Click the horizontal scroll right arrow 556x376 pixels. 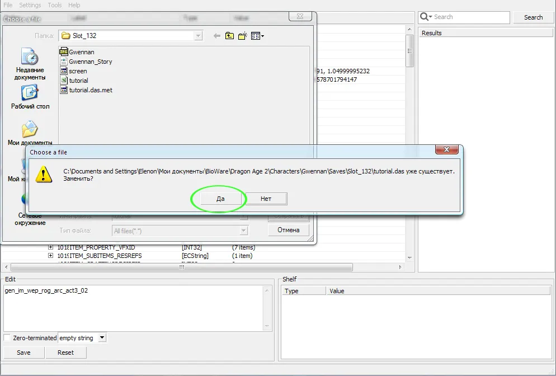point(400,267)
